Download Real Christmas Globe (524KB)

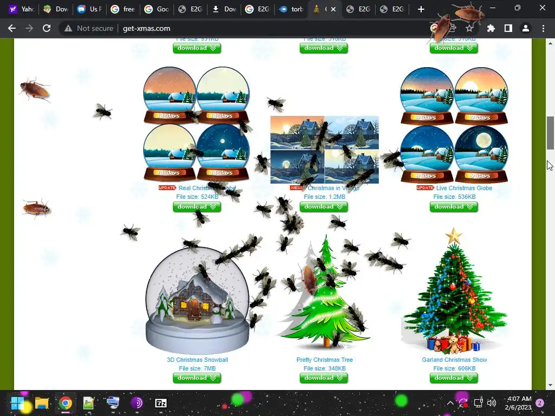[x=197, y=207]
